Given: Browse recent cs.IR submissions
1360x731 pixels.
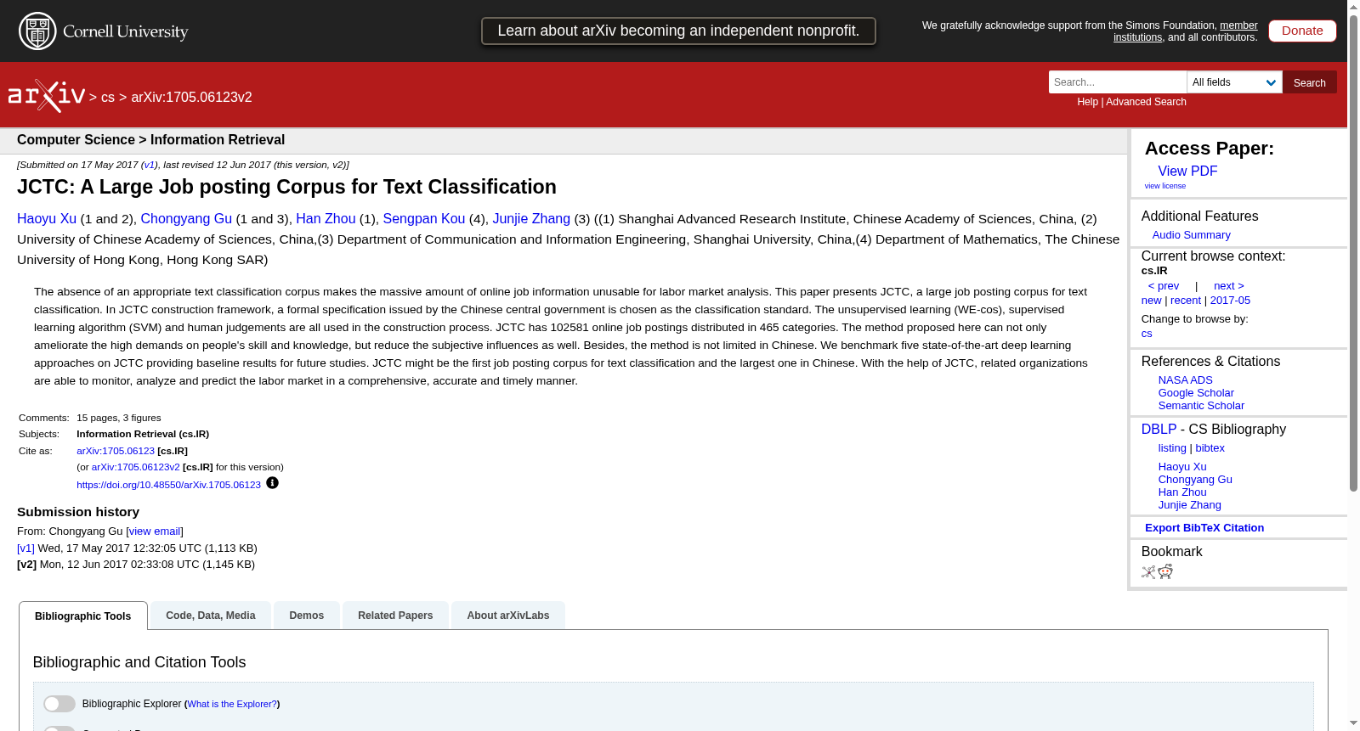Looking at the screenshot, I should pyautogui.click(x=1186, y=301).
